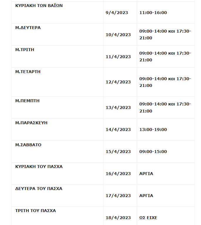Click the date 13/4/2023

pyautogui.click(x=118, y=108)
